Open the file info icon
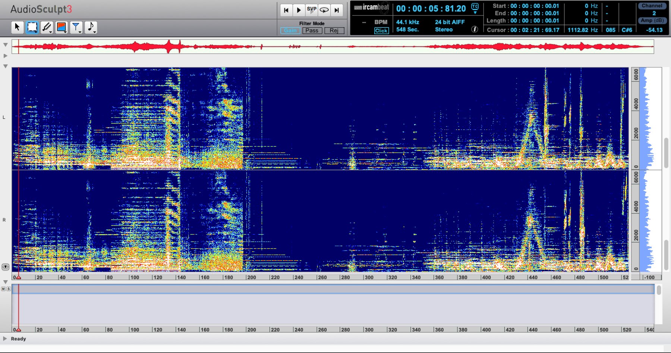Image resolution: width=671 pixels, height=353 pixels. tap(475, 29)
